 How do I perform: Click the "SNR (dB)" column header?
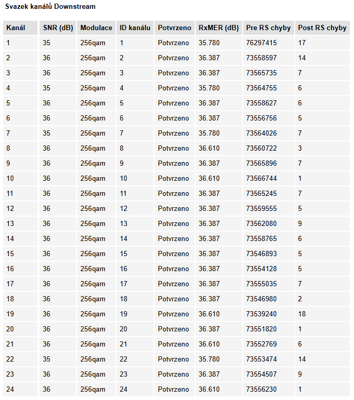(58, 28)
